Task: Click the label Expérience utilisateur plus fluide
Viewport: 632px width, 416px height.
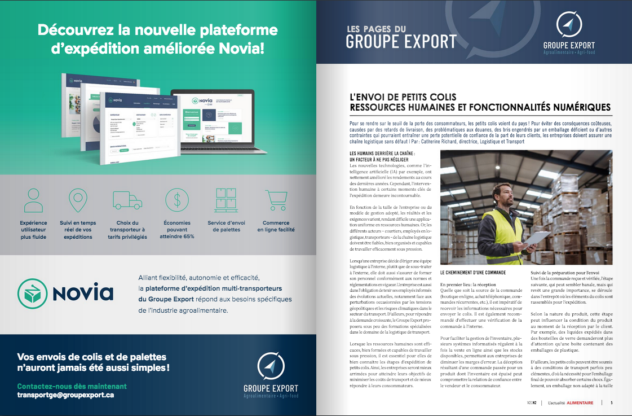Action: tap(33, 230)
